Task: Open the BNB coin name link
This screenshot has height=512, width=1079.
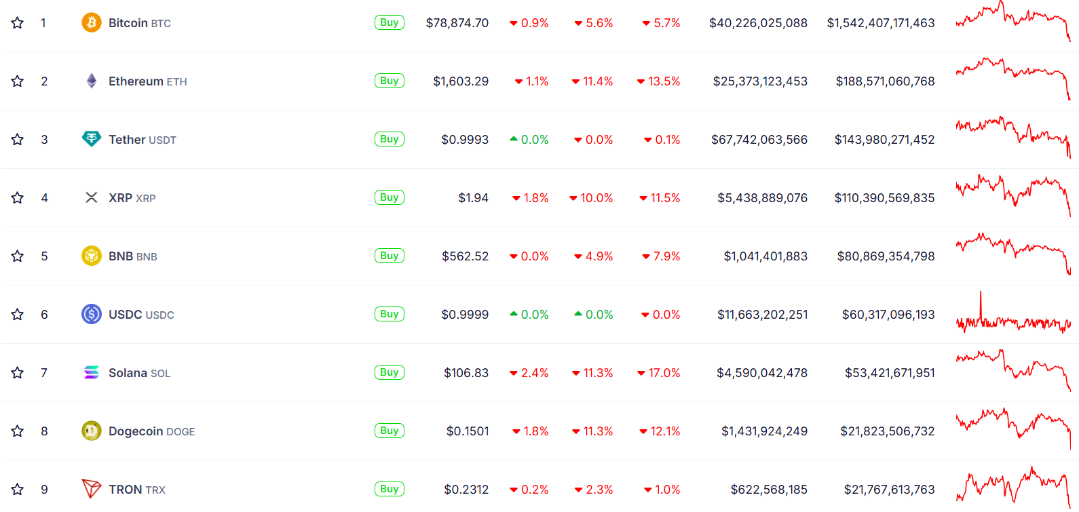Action: coord(132,256)
